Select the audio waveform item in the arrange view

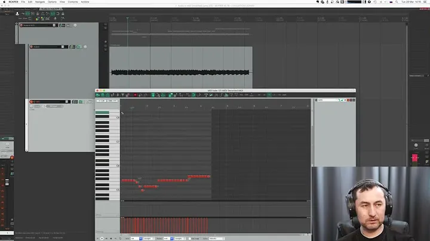[x=180, y=73]
